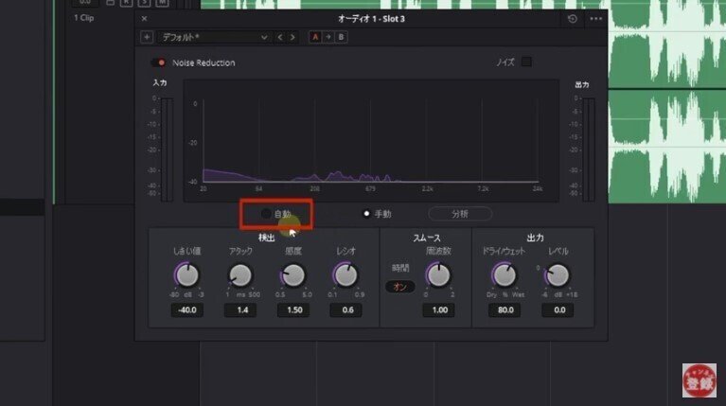Click the reset plugin settings icon
Viewport: 726px width, 406px height.
pos(573,19)
